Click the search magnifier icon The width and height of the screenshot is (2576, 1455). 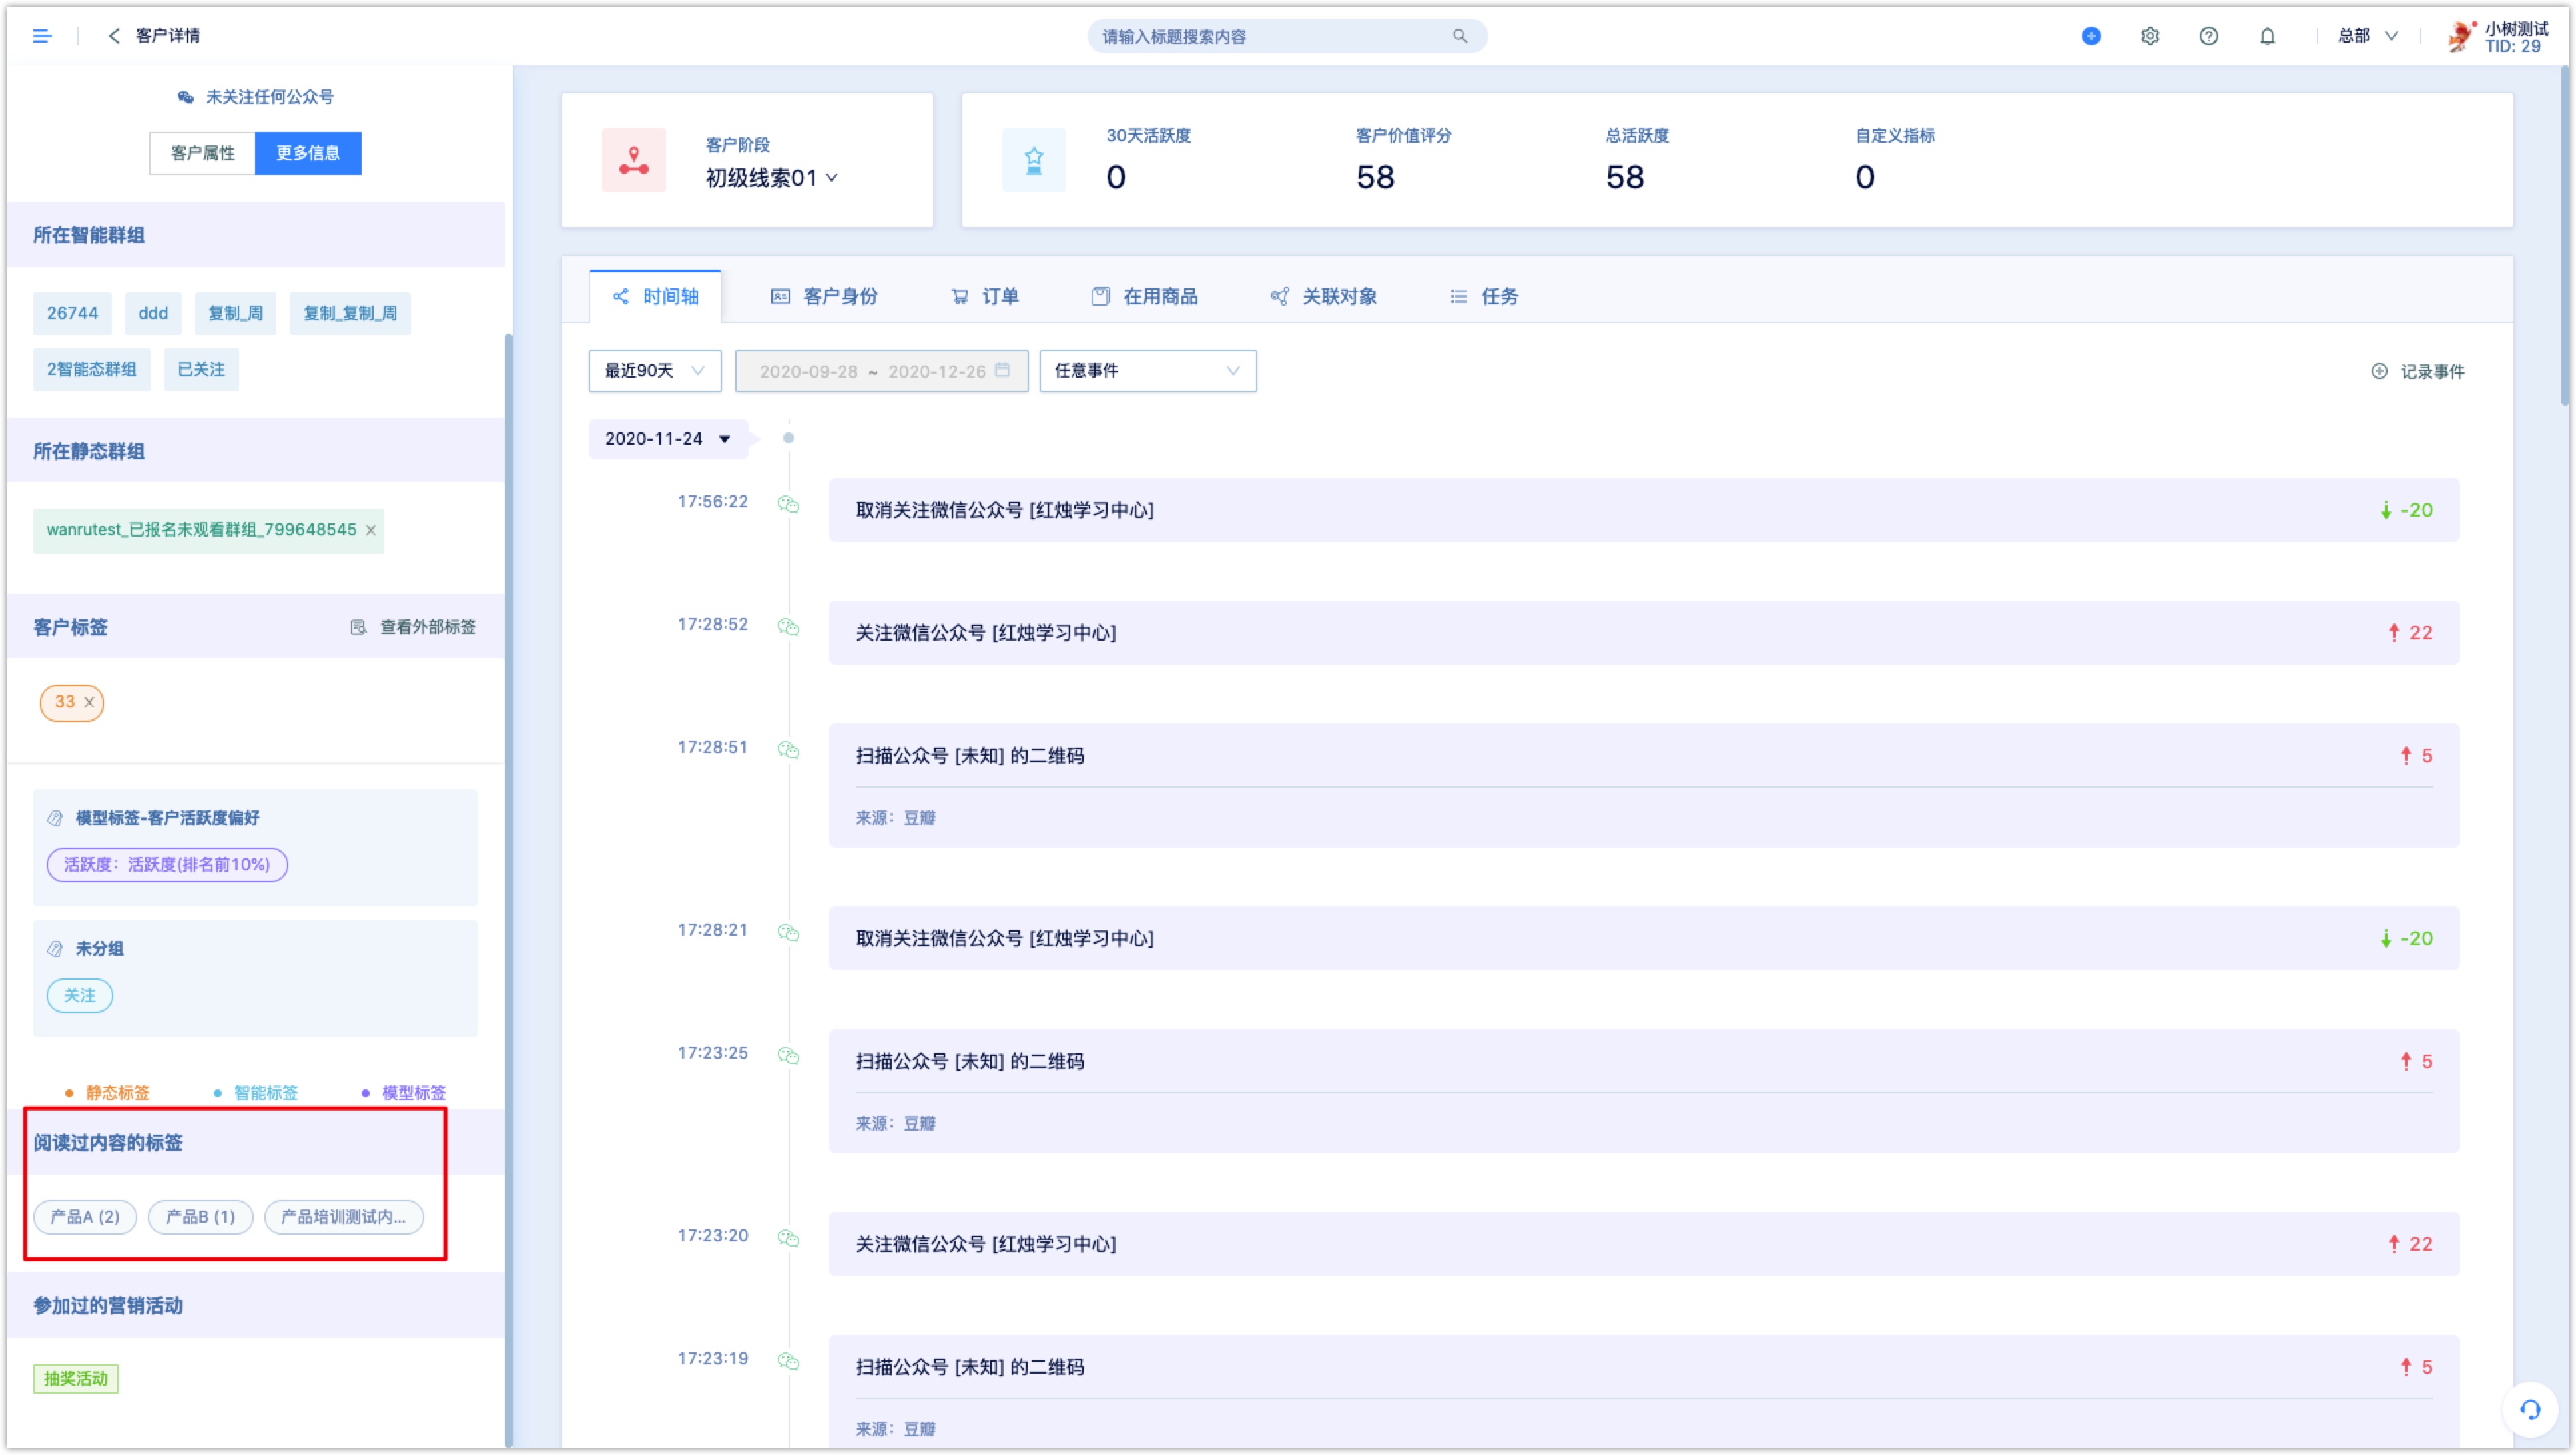point(1460,36)
